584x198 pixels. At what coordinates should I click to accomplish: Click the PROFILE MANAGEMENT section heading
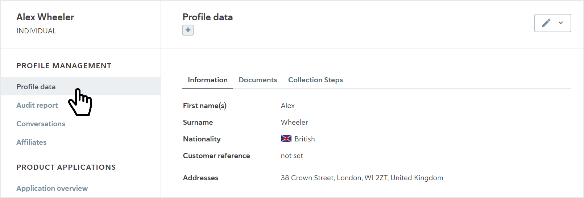click(64, 66)
